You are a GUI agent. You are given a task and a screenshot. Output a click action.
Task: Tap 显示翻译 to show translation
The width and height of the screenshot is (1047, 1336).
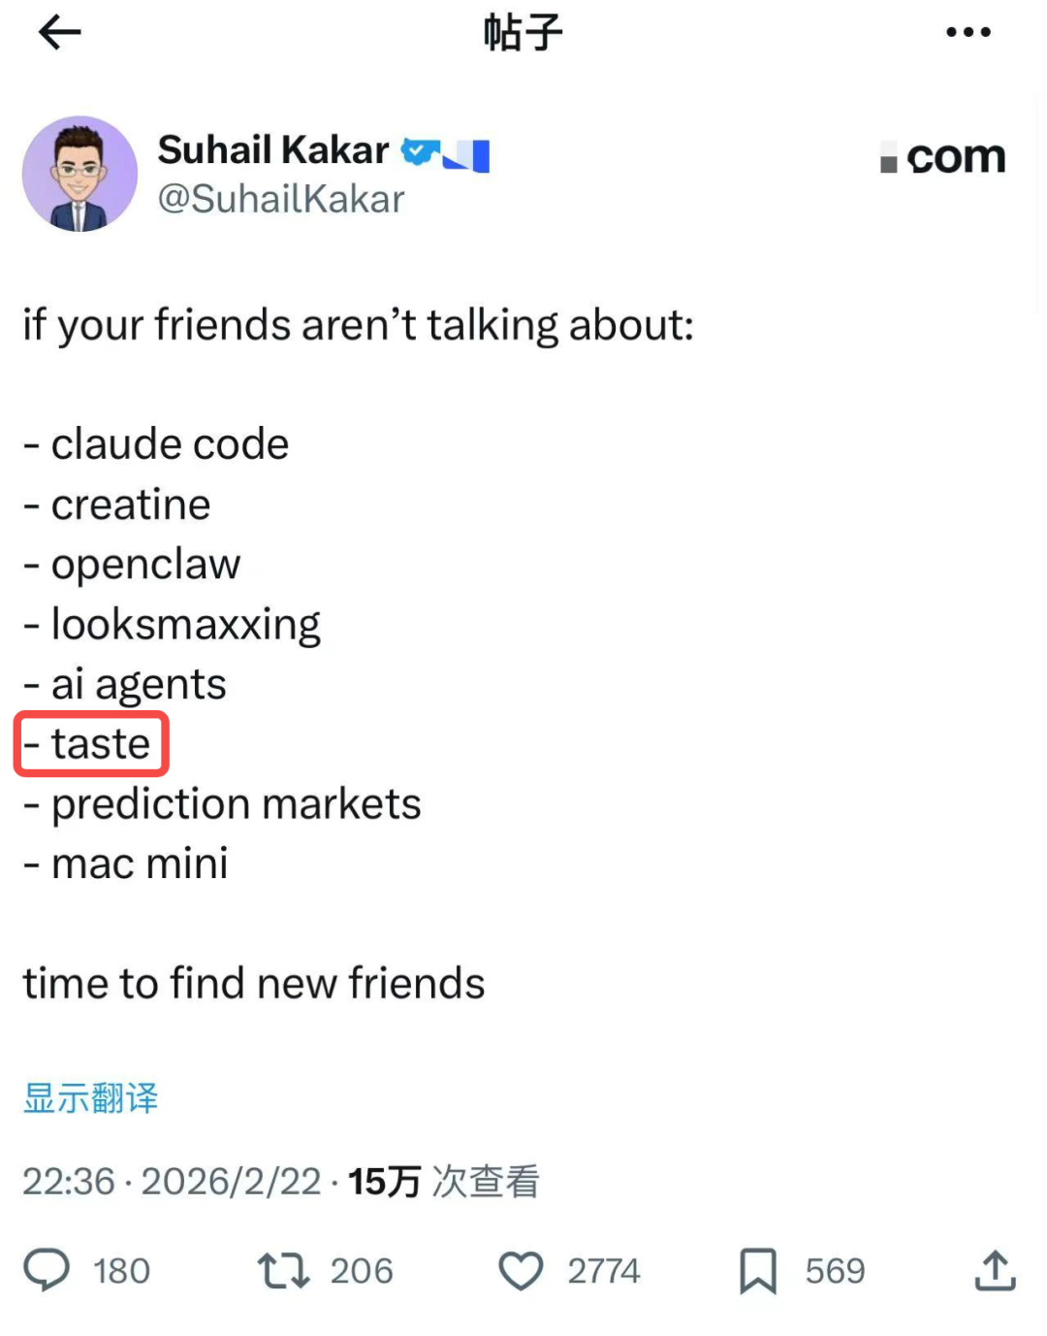pyautogui.click(x=90, y=1098)
